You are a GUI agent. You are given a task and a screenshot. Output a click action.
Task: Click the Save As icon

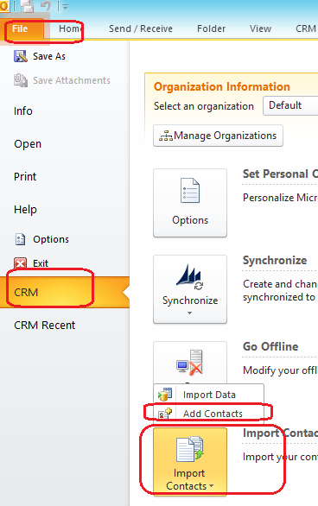(x=21, y=56)
